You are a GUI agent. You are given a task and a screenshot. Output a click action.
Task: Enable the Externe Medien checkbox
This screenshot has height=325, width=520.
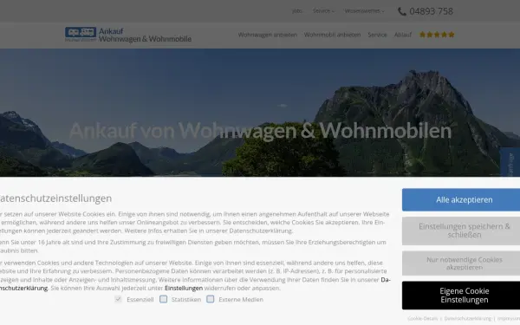[x=211, y=299]
